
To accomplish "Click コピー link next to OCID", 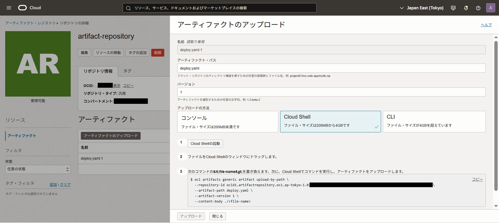I will pyautogui.click(x=128, y=86).
